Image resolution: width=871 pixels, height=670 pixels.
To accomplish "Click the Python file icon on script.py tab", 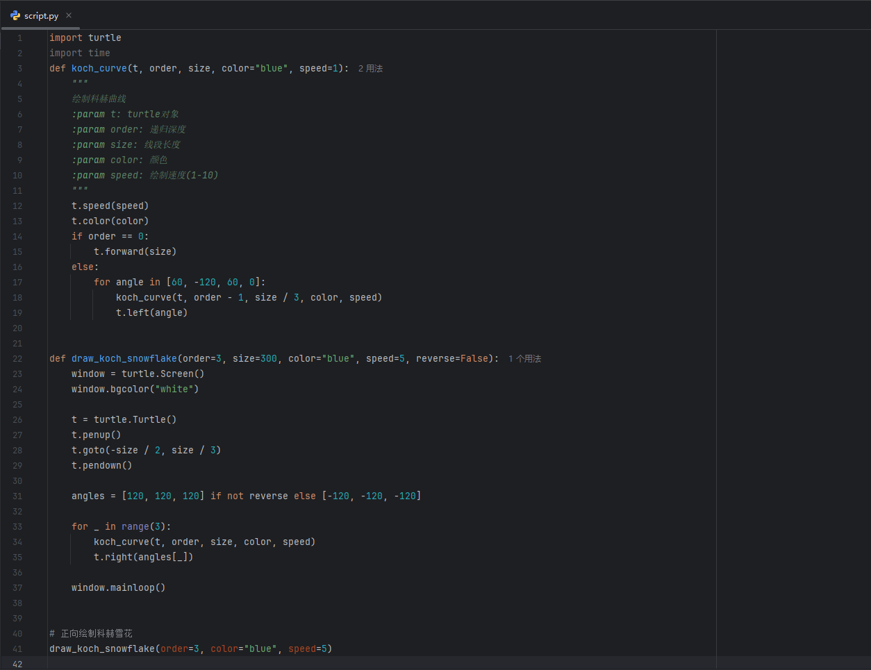I will (15, 15).
